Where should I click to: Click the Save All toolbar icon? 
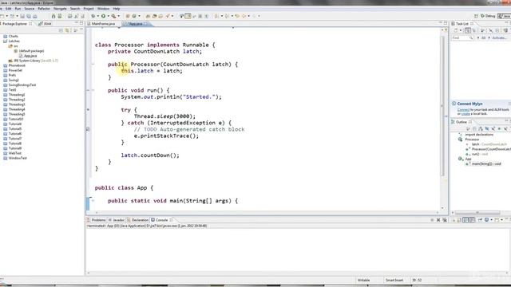pos(29,16)
